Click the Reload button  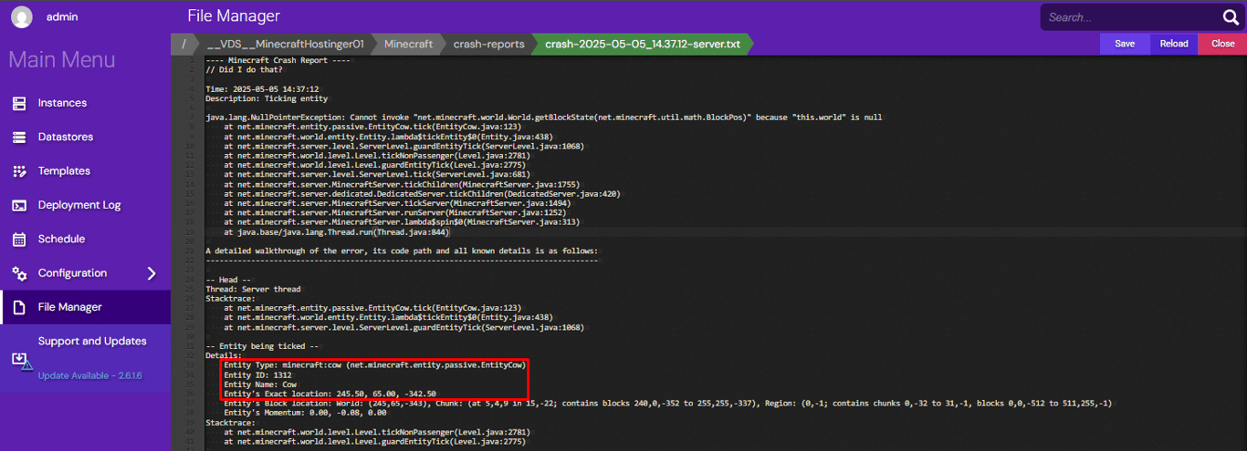coord(1174,44)
